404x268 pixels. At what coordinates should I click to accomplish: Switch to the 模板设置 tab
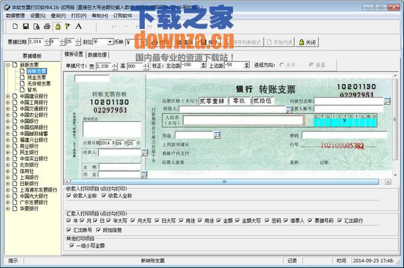click(x=73, y=55)
